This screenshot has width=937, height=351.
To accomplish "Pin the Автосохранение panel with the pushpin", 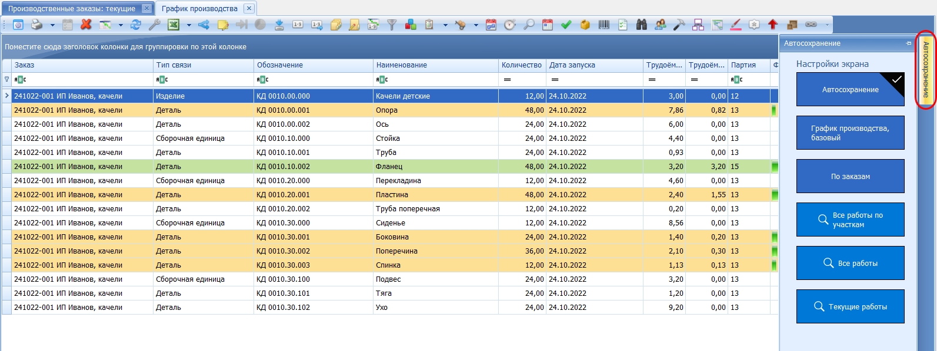I will tap(909, 43).
